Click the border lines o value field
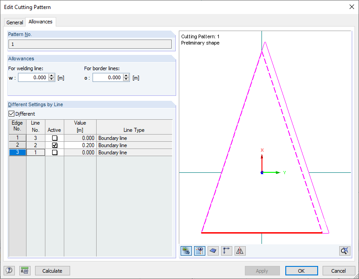359x279 pixels. pos(108,77)
